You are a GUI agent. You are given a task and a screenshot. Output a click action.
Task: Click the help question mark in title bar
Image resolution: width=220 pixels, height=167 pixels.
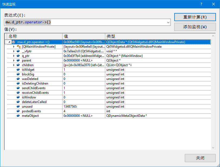(201, 4)
